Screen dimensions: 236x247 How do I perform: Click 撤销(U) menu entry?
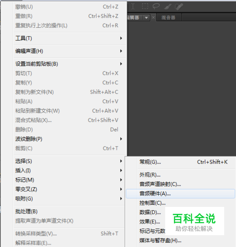[x=70, y=7]
